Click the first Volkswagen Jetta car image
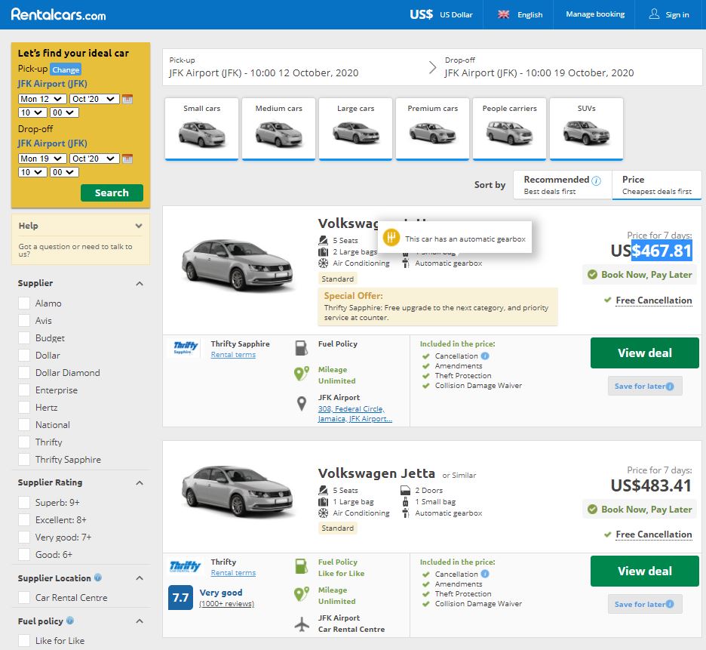Screen dimensions: 706x650 [x=238, y=264]
